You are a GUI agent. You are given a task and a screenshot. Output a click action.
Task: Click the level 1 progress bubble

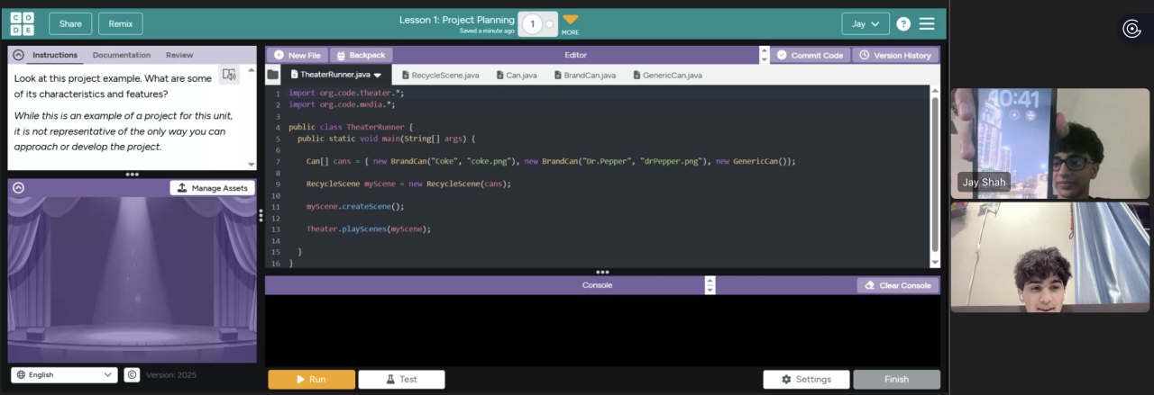tap(532, 24)
